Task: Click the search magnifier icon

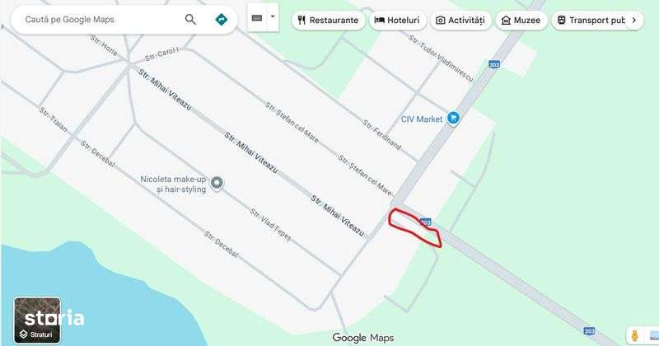Action: 190,19
